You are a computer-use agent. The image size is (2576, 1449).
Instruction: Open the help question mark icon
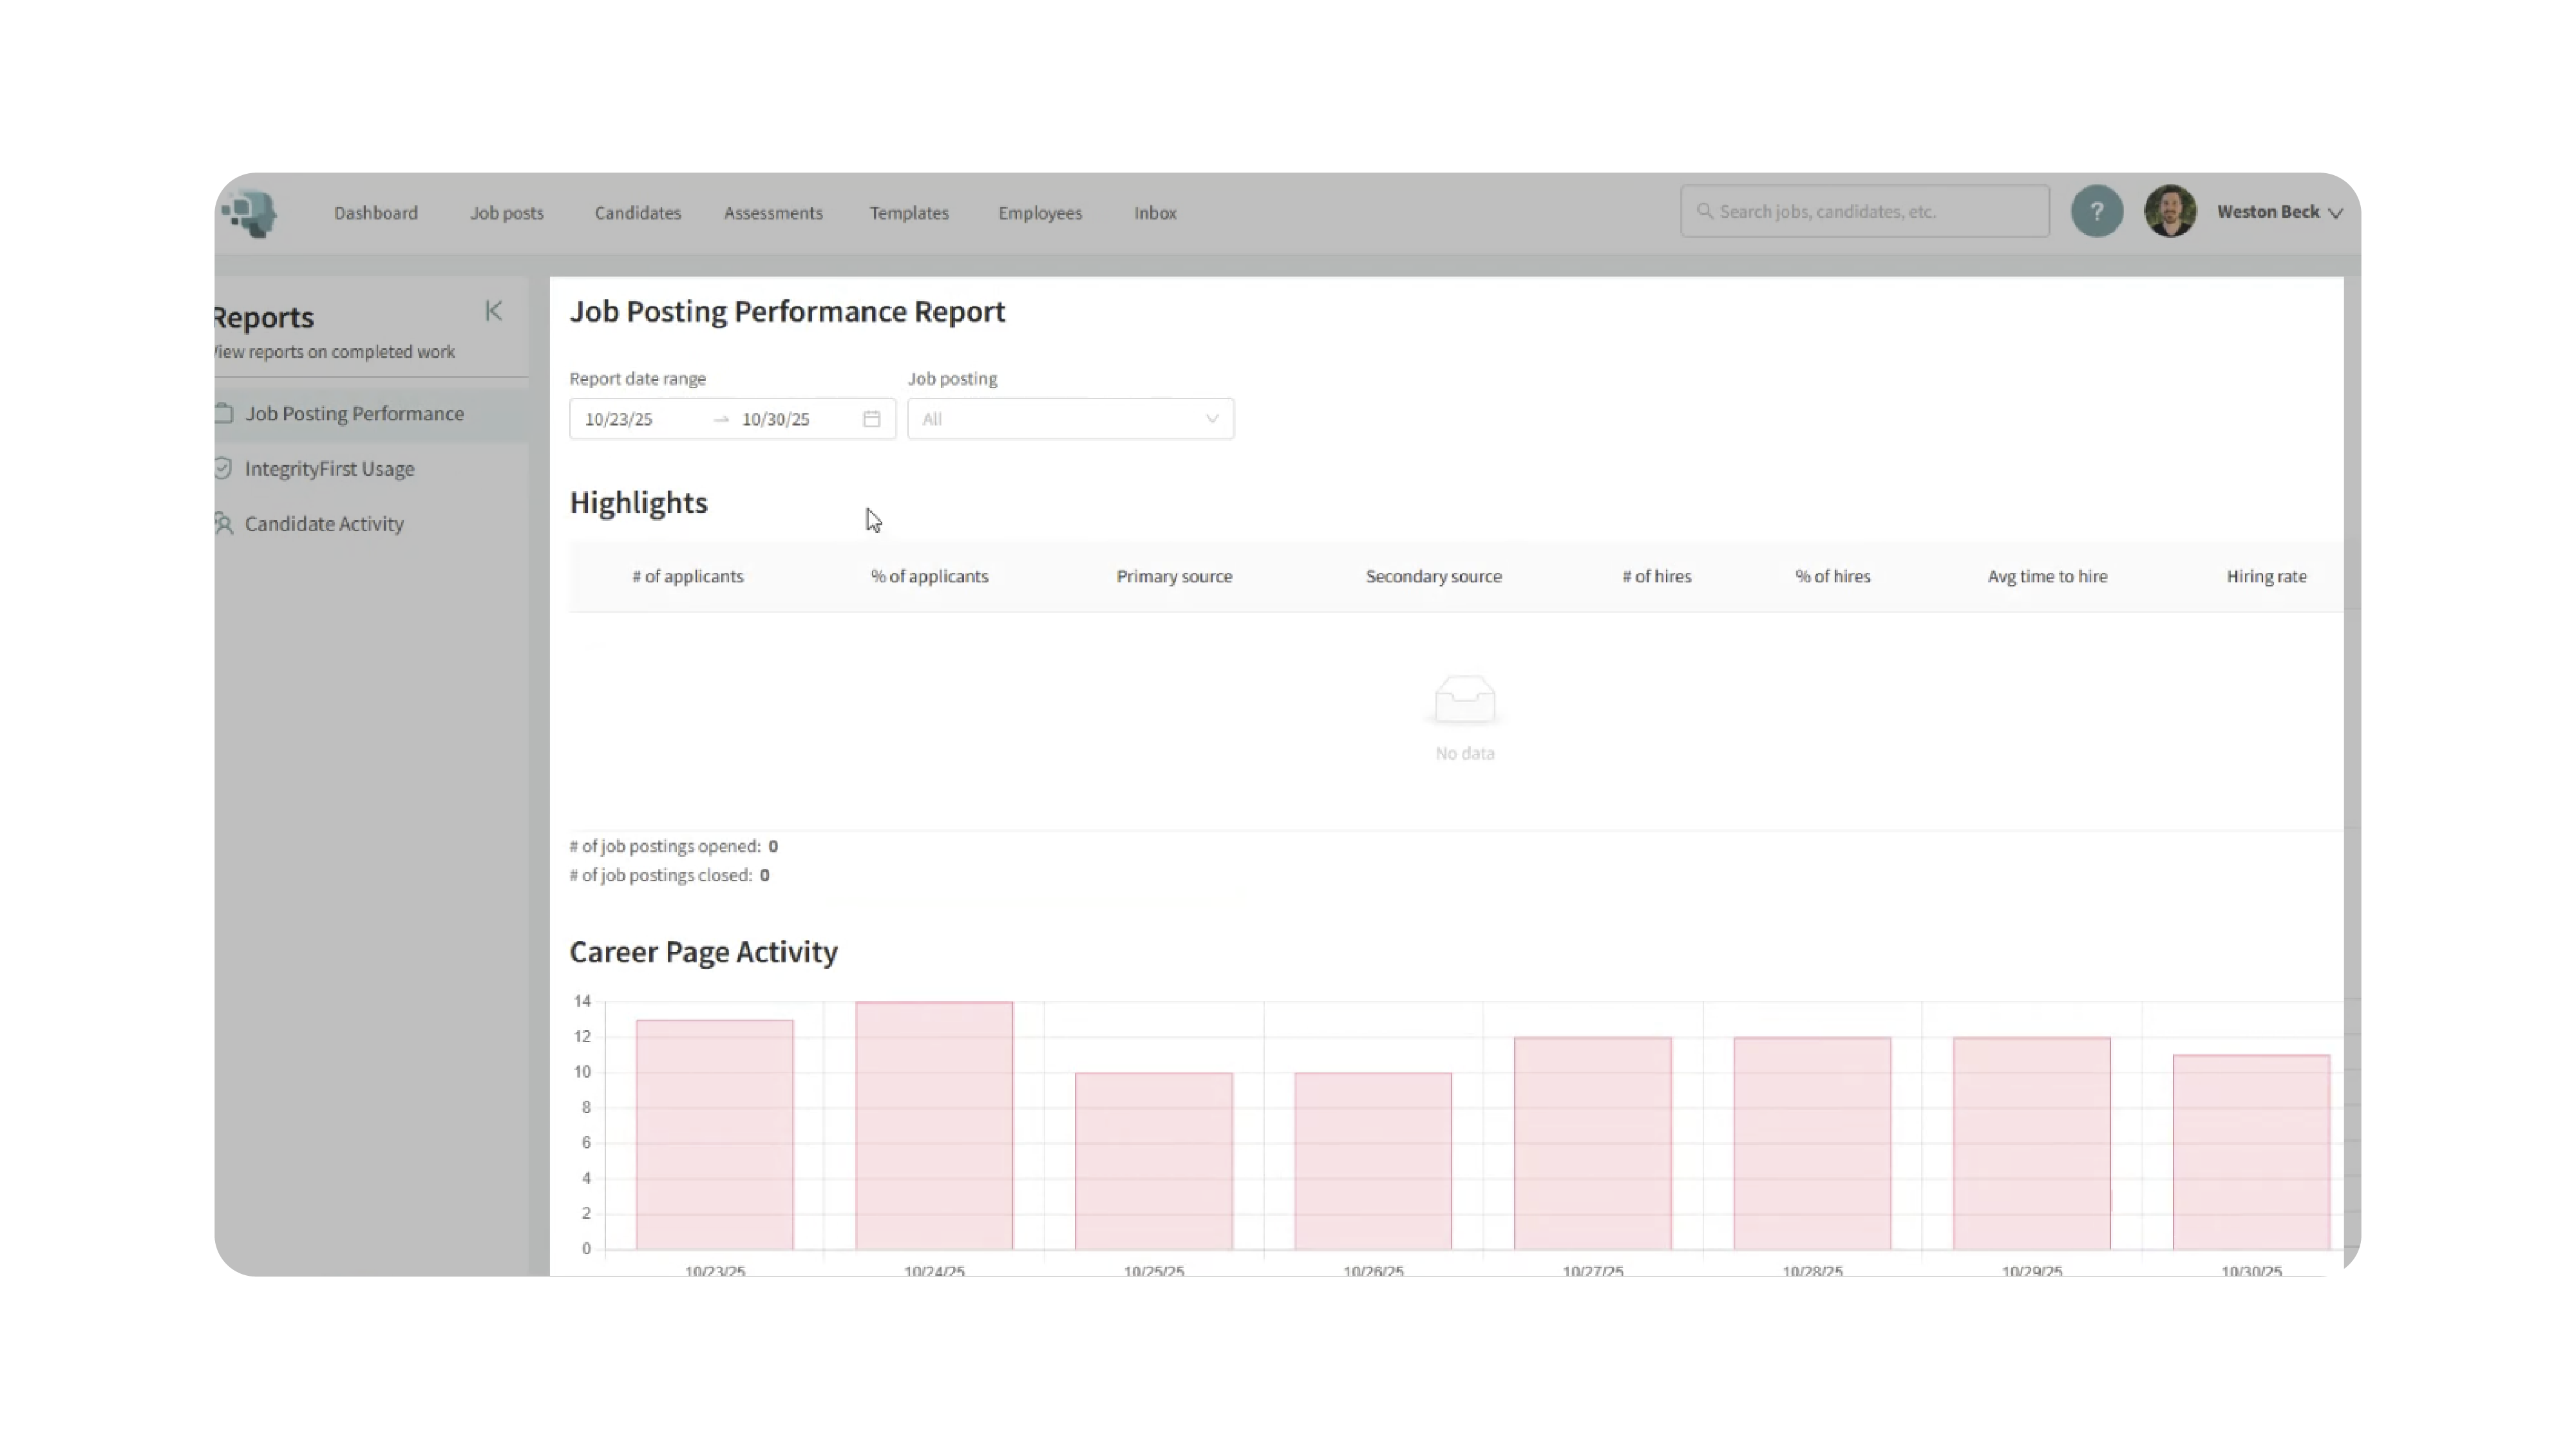(x=2096, y=212)
